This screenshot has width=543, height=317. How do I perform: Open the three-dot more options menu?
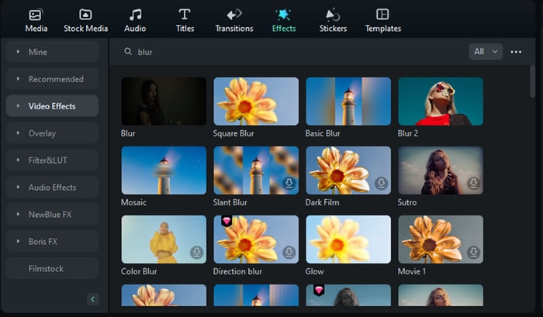pos(516,52)
